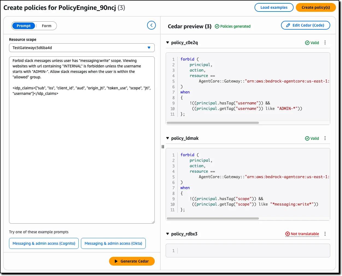The image size is (342, 276).
Task: Select the Prompt tab
Action: (x=24, y=25)
